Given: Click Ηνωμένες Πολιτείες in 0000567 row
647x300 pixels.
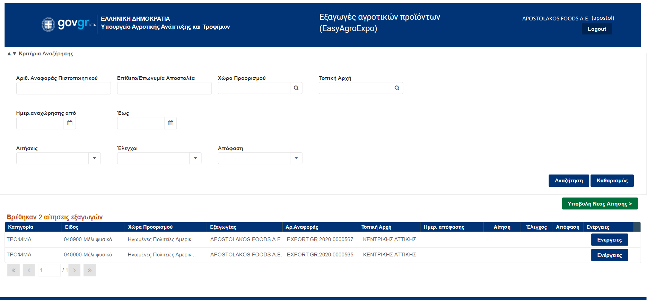Looking at the screenshot, I should [162, 239].
